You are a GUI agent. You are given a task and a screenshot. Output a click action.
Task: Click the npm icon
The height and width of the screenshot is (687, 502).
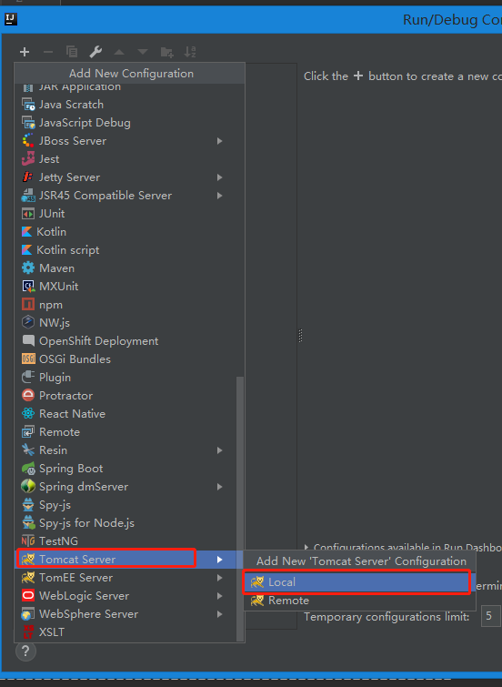coord(28,305)
